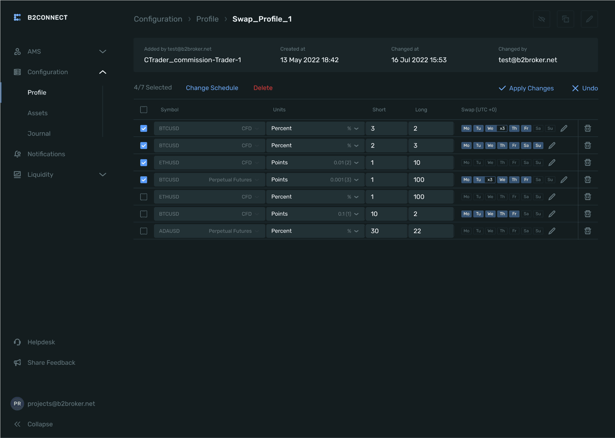Screen dimensions: 615x438
Task: Edit swap schedule for ETHUSD Percent row
Action: coord(552,197)
